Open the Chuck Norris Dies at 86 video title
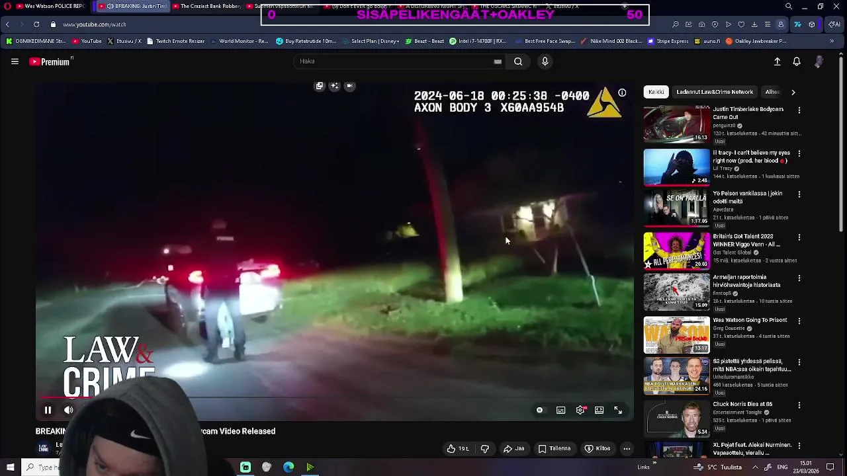 tap(742, 404)
